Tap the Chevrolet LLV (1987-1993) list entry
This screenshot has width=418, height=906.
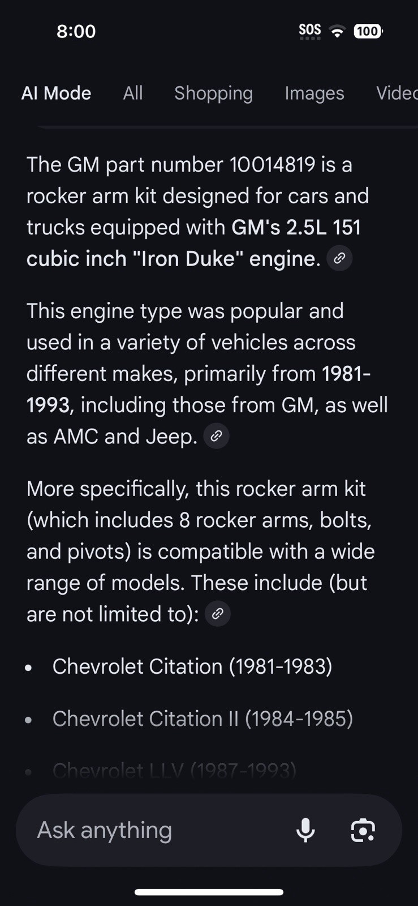point(174,771)
